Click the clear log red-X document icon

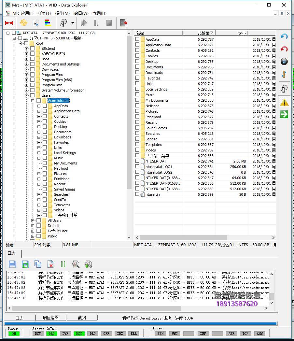click(50, 264)
